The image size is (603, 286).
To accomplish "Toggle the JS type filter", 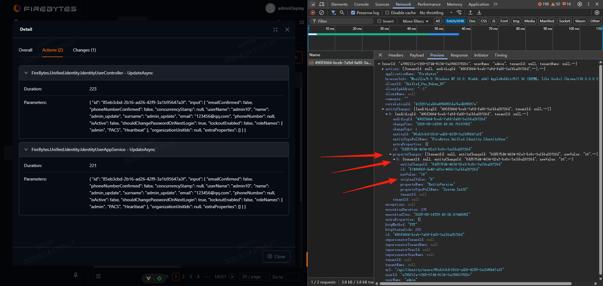I will 494,21.
